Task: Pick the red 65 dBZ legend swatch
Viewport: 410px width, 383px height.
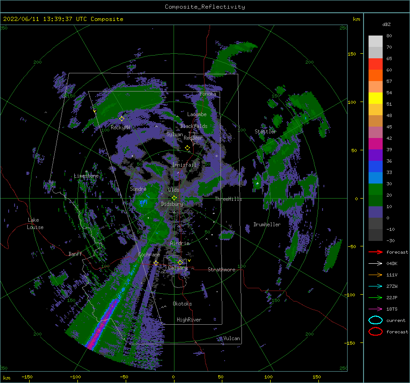Action: pos(375,64)
